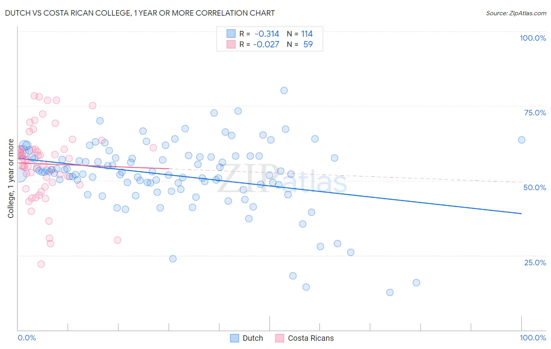This screenshot has height=349, width=551.
Task: Click the 75.0% y-axis label
Action: point(535,113)
